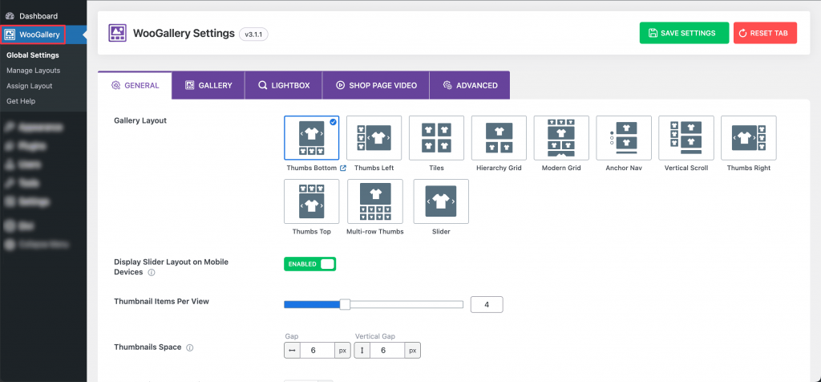The width and height of the screenshot is (821, 382).
Task: Open the Shop Page Video tab
Action: point(376,85)
